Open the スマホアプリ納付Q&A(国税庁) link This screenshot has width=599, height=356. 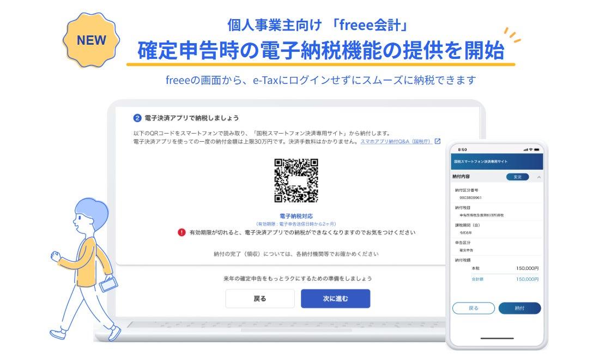click(x=396, y=141)
